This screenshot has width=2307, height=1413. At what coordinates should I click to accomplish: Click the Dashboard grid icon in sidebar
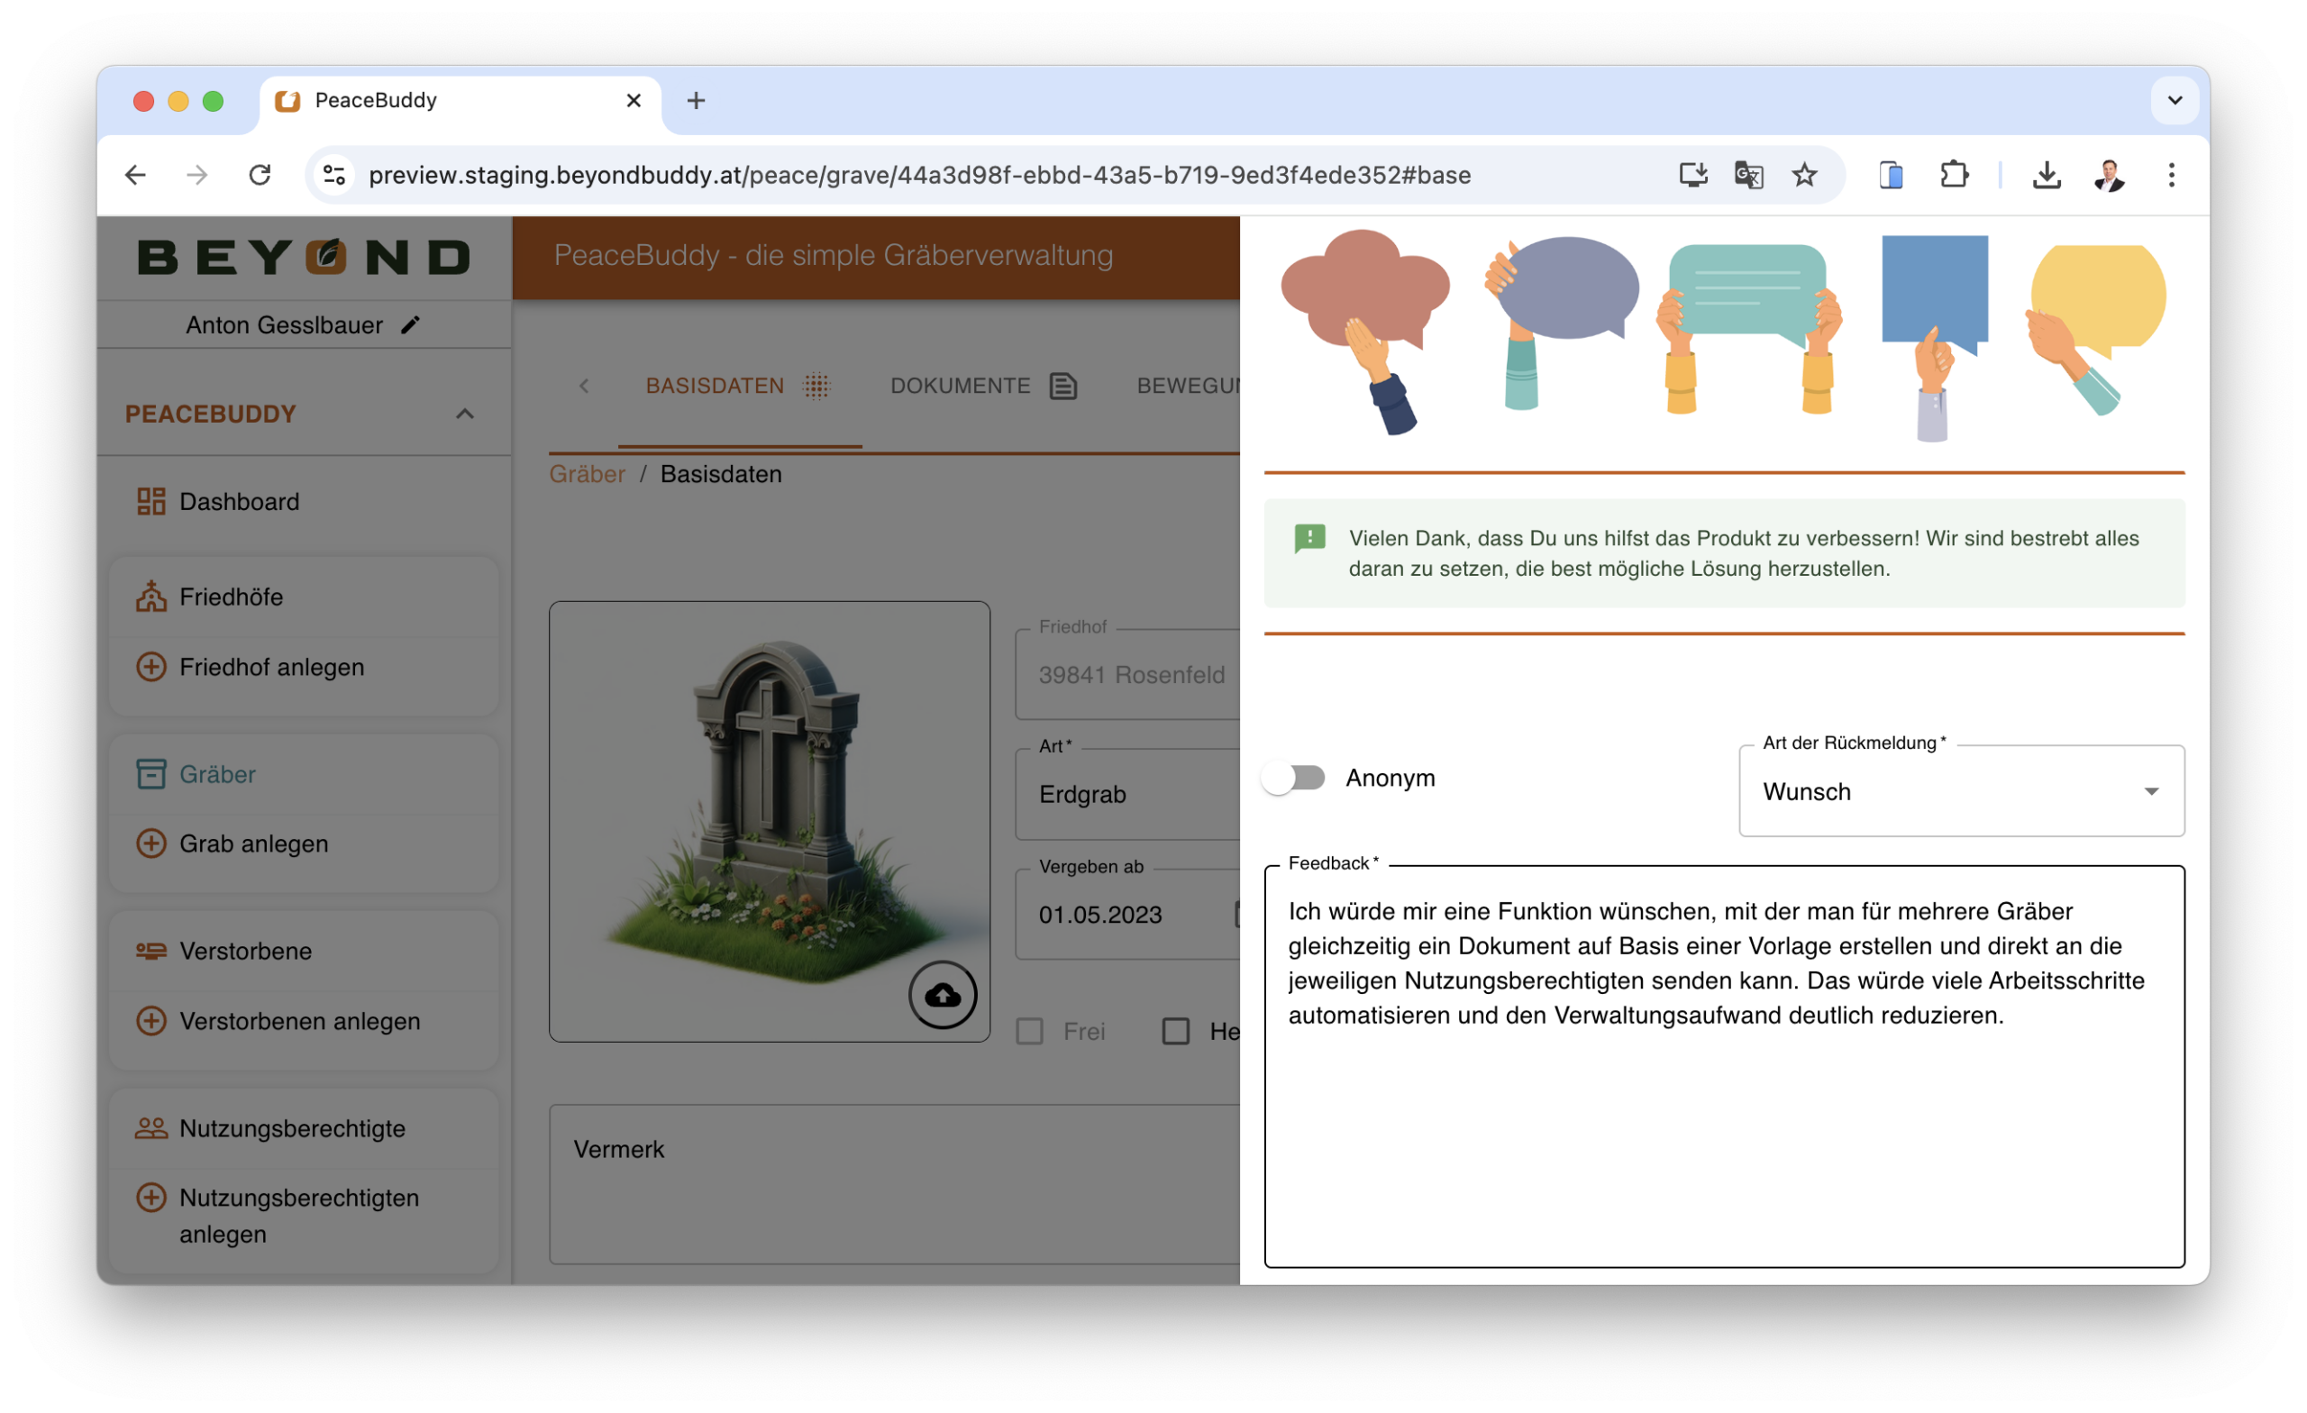click(x=150, y=502)
